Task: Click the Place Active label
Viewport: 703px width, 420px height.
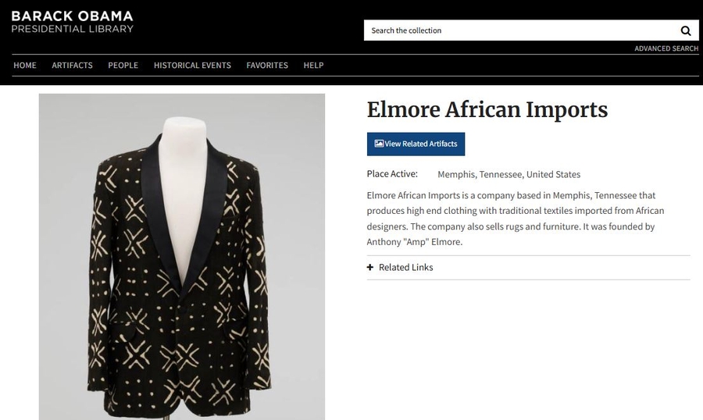Action: pos(392,174)
